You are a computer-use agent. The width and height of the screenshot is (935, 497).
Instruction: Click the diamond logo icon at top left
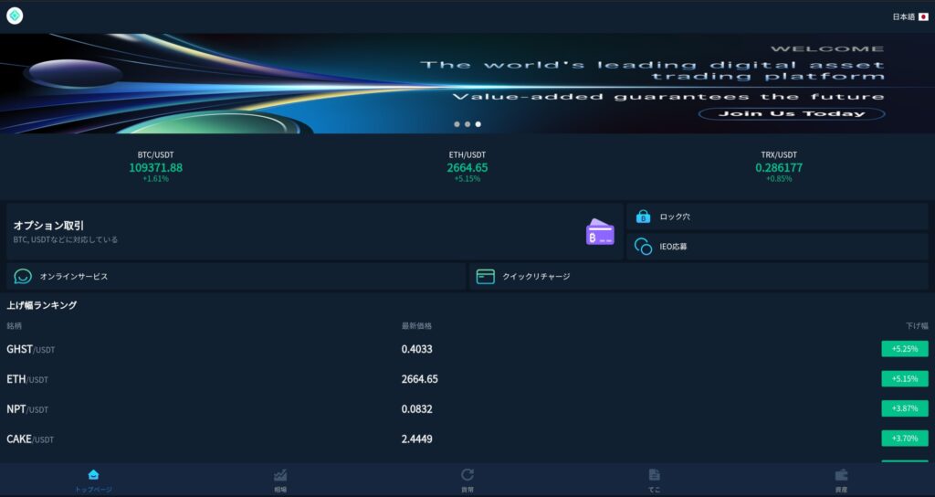[15, 16]
